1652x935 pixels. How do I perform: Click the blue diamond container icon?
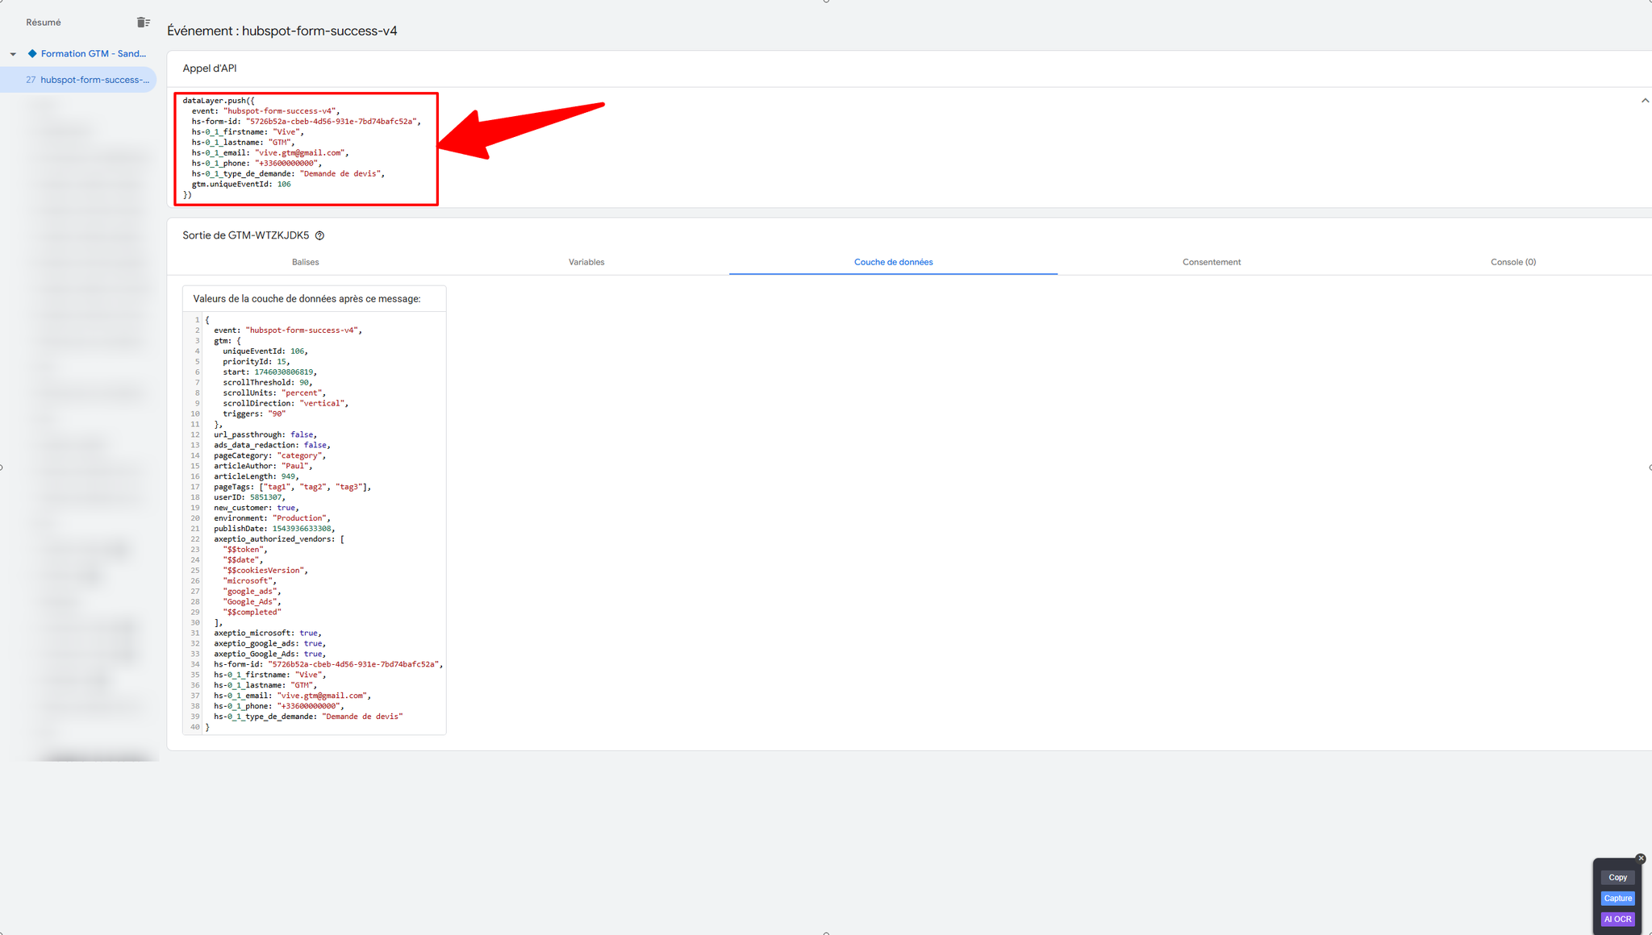32,54
